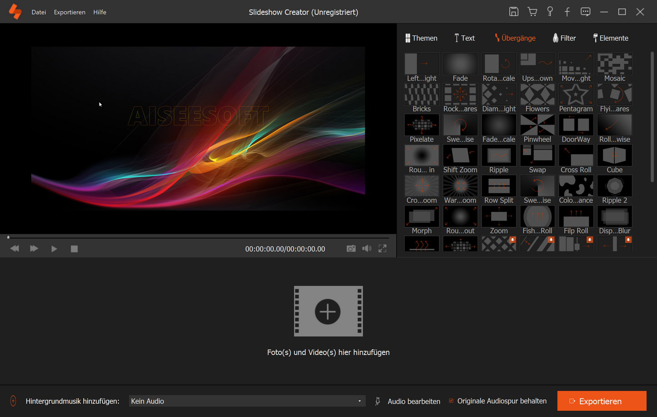Open the shopping cart purchase icon
657x417 pixels.
532,12
